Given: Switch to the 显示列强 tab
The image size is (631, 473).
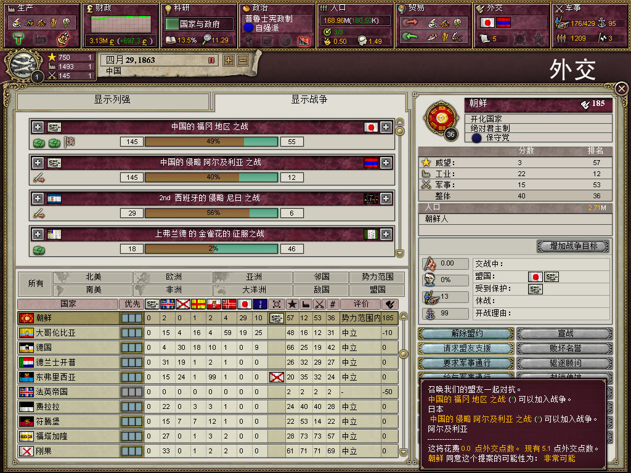Looking at the screenshot, I should click(113, 100).
